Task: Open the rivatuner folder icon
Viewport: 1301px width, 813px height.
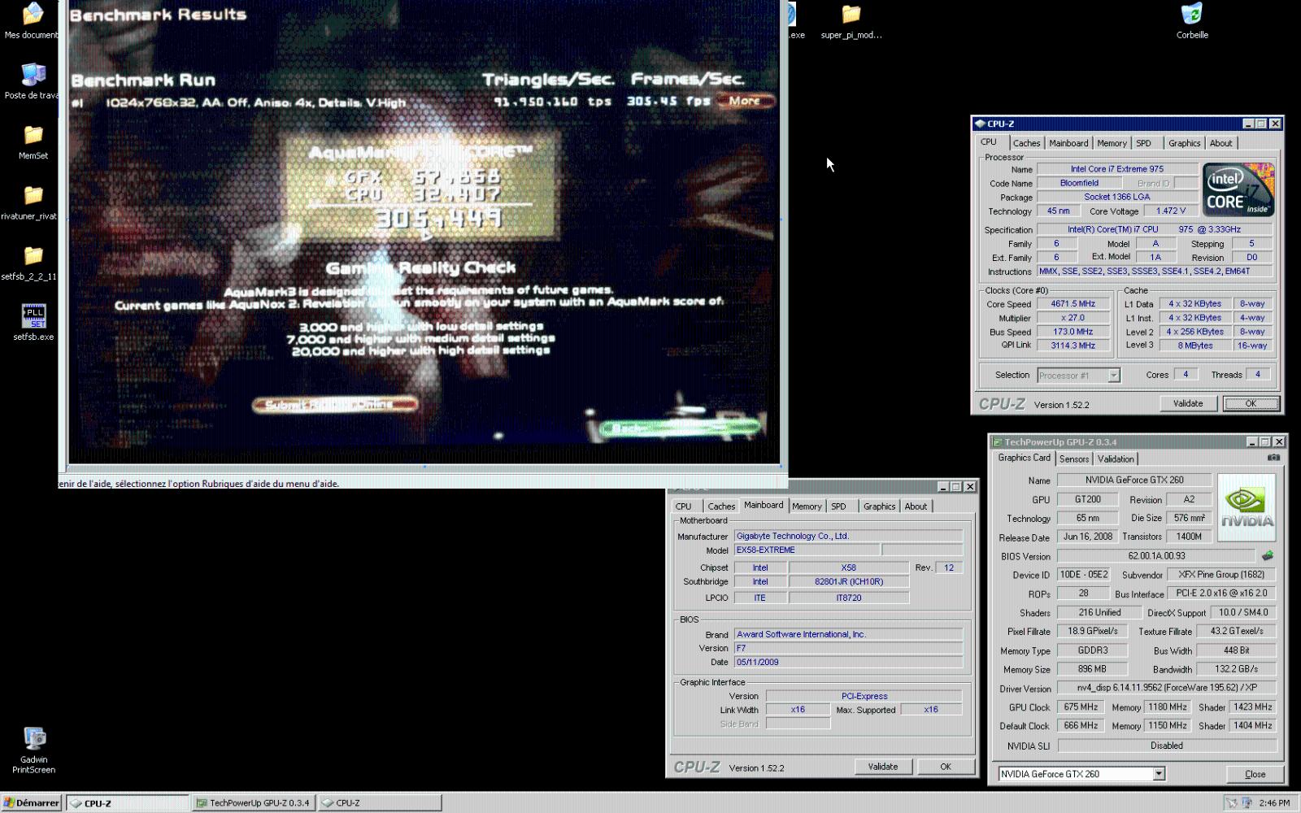Action: pos(33,196)
